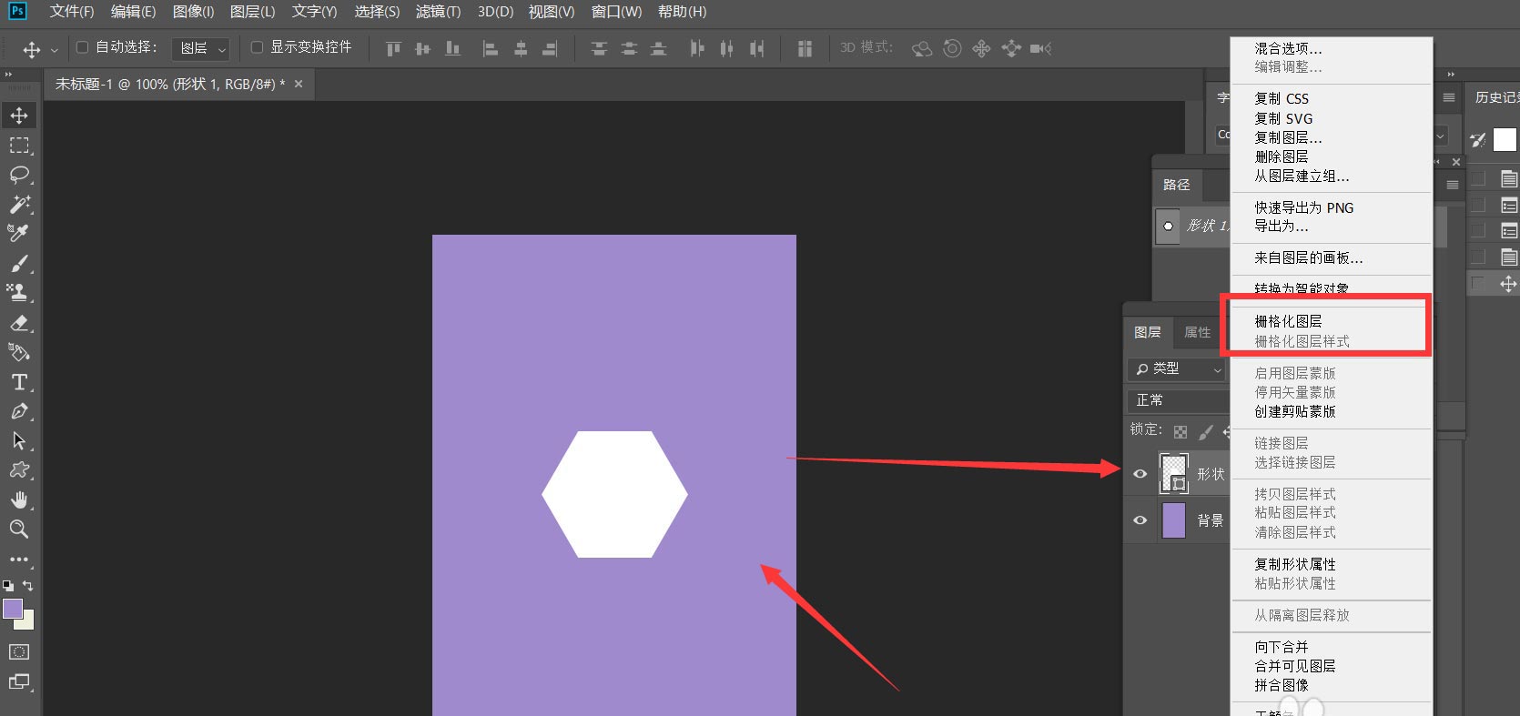Select the Eraser tool
The image size is (1520, 716).
pos(19,323)
